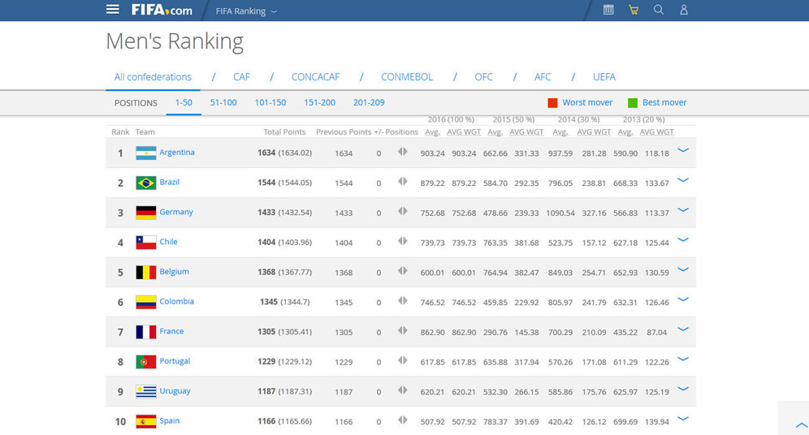Switch to the UEFA confederation tab

coord(604,77)
